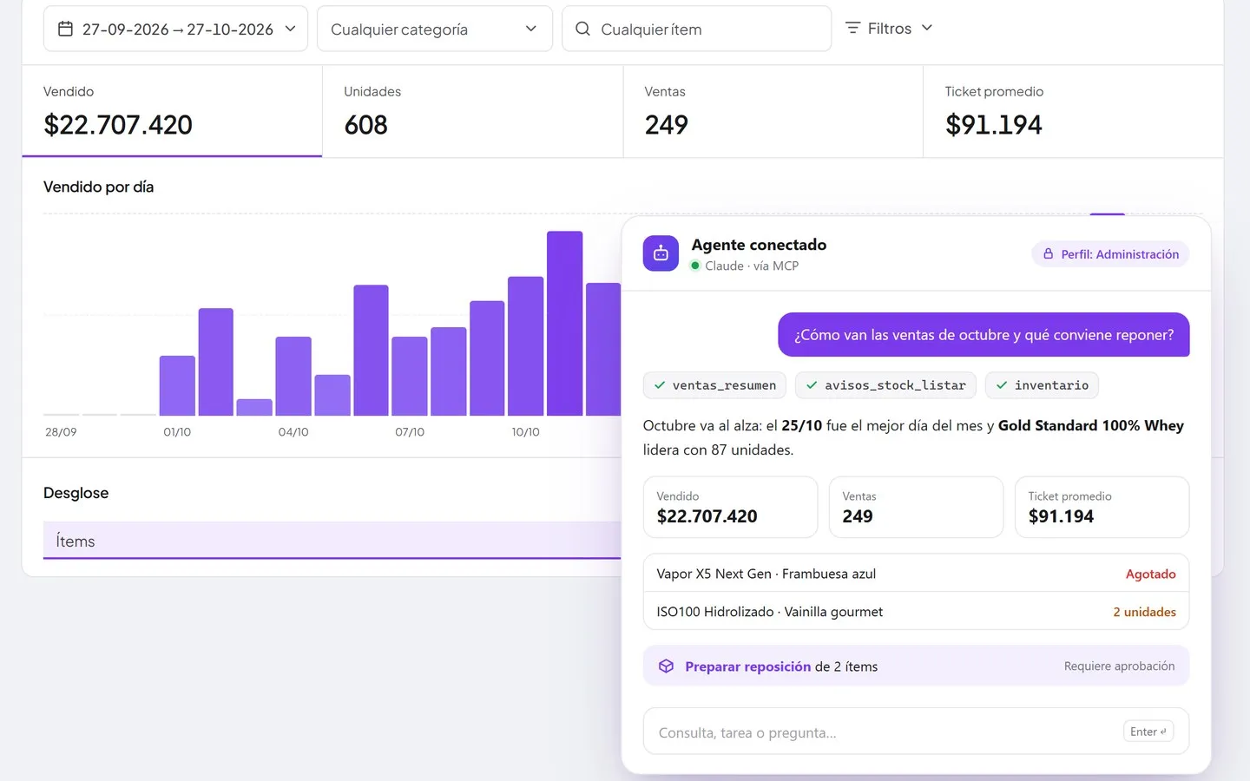
Task: Click Preparar reposición link
Action: [x=747, y=666]
